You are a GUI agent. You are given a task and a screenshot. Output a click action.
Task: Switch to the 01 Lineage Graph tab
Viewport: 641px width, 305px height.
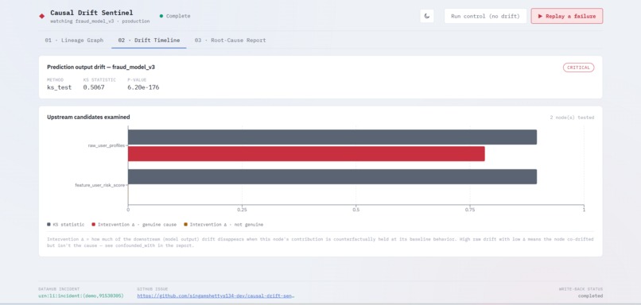74,40
